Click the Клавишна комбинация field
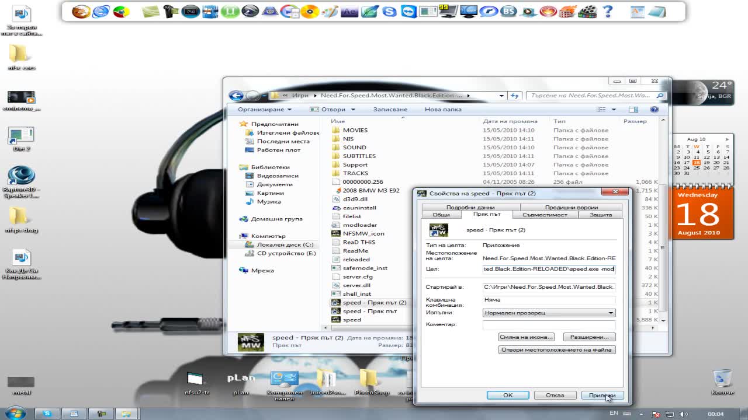 pyautogui.click(x=549, y=300)
